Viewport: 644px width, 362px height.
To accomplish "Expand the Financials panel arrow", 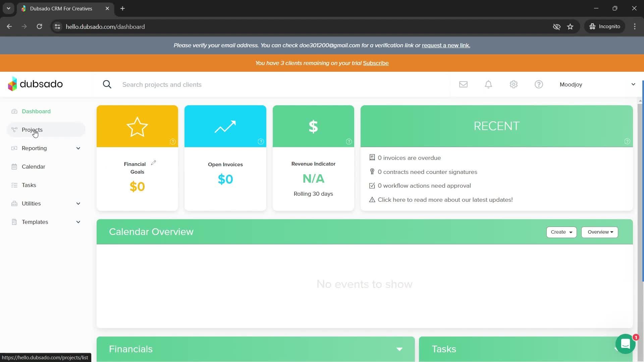I will coord(399,349).
